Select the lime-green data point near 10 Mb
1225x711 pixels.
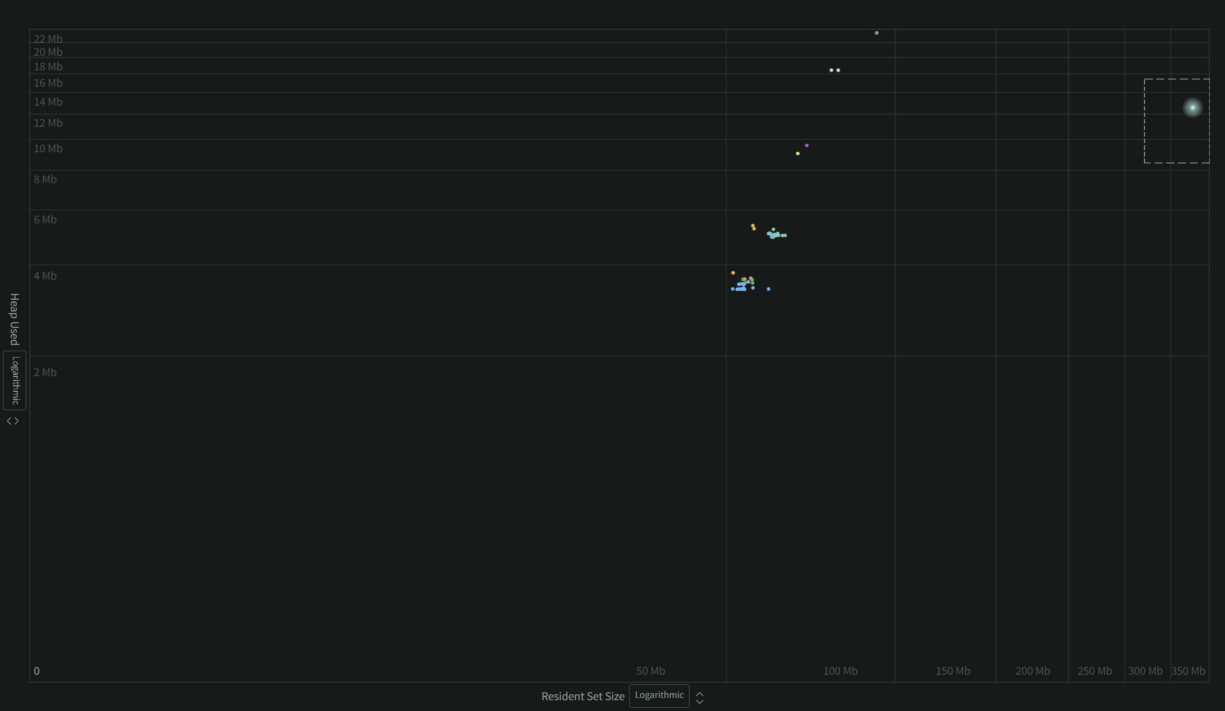[798, 153]
